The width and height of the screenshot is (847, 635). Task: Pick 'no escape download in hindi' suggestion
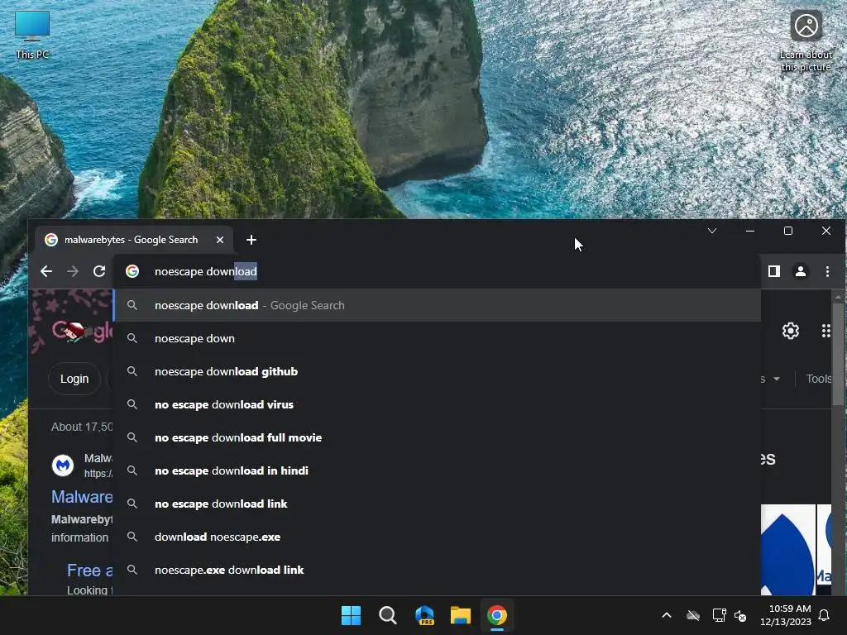437,470
